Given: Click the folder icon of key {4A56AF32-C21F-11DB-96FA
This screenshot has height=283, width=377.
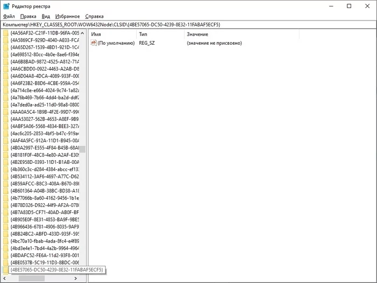Looking at the screenshot, I should pos(5,33).
